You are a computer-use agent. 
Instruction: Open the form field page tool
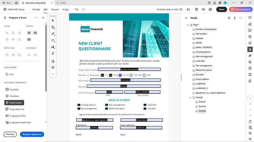(x=53, y=61)
